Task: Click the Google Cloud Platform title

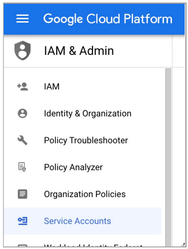Action: pos(108,19)
